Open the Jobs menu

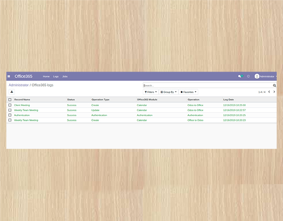[x=65, y=76]
